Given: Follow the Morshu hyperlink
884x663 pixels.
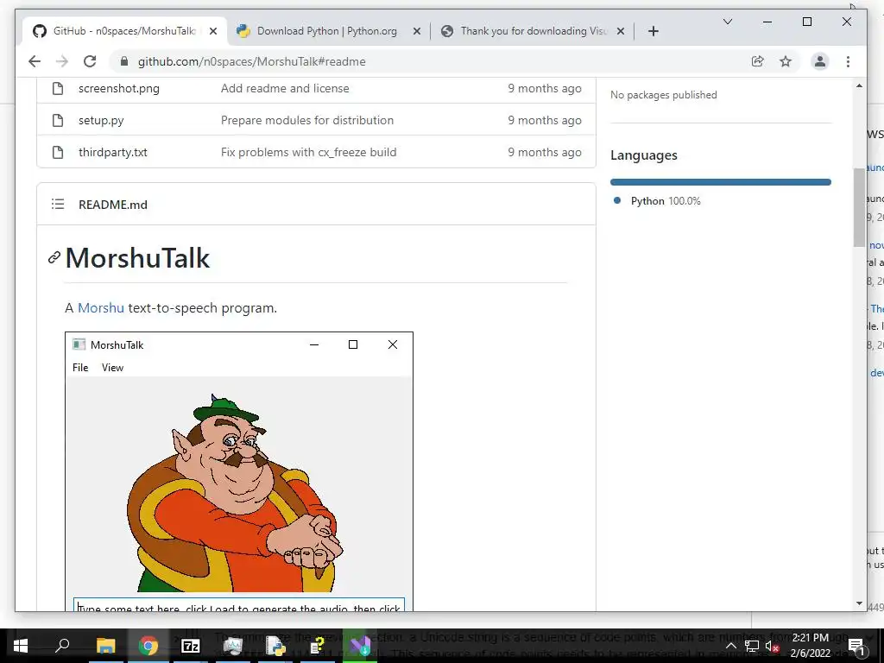Looking at the screenshot, I should tap(101, 308).
